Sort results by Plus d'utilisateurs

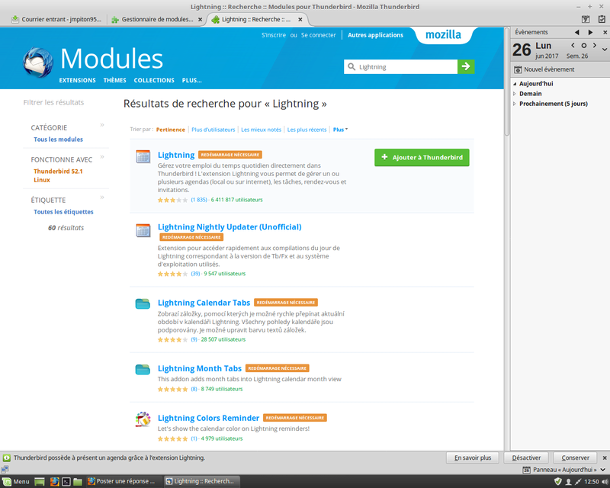(x=213, y=130)
